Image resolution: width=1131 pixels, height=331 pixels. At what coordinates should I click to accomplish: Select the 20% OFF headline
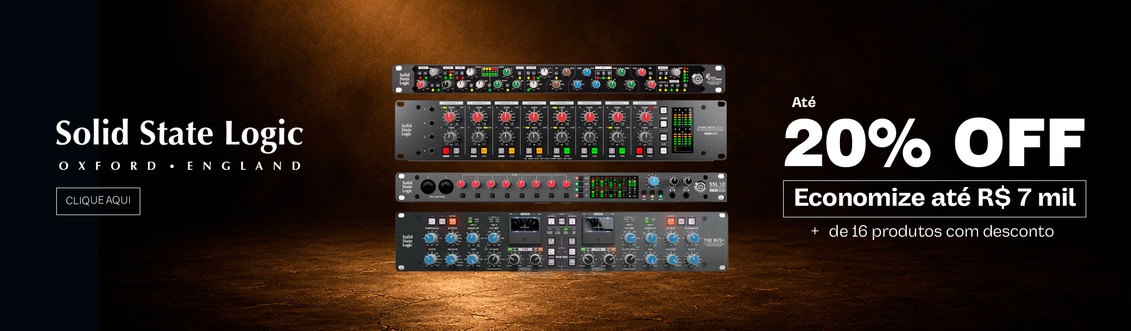pyautogui.click(x=934, y=143)
